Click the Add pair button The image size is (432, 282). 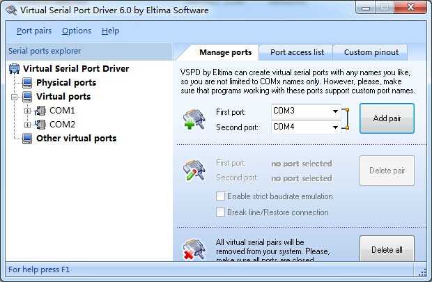[387, 118]
